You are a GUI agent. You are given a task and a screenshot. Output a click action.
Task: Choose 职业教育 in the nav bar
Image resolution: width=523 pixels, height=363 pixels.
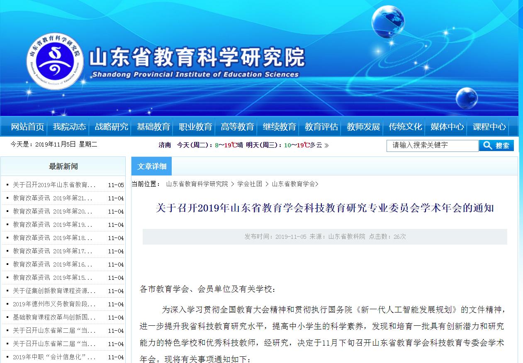click(x=195, y=127)
